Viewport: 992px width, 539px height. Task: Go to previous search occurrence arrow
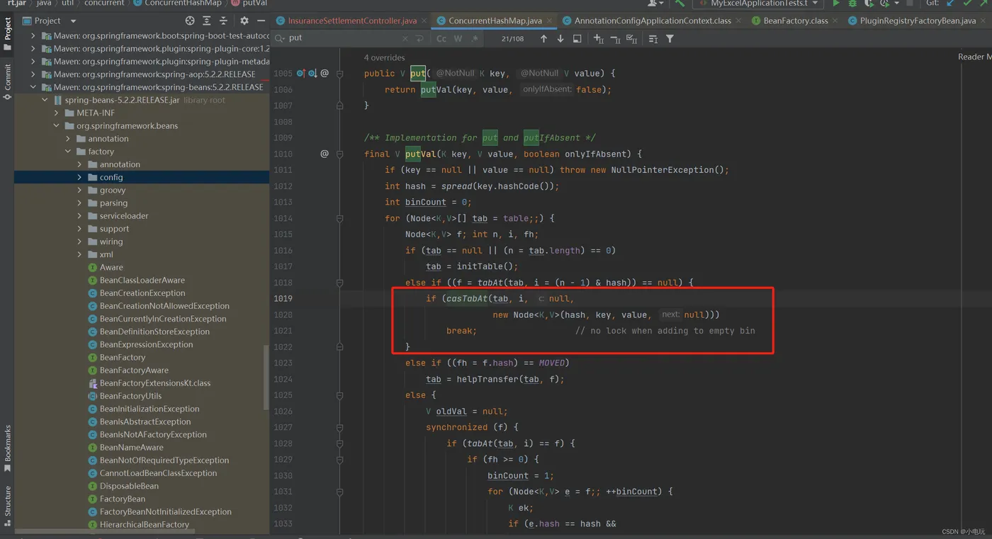[x=543, y=39]
